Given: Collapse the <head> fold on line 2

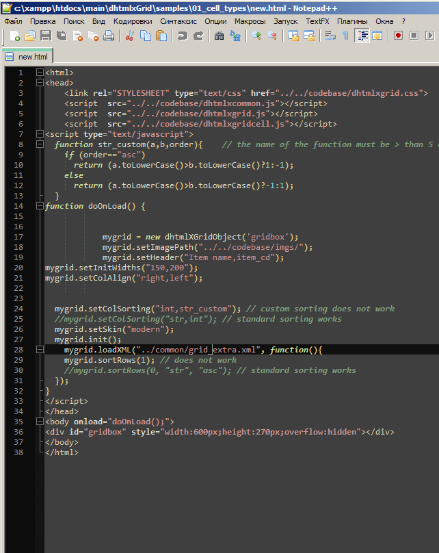Looking at the screenshot, I should 40,83.
